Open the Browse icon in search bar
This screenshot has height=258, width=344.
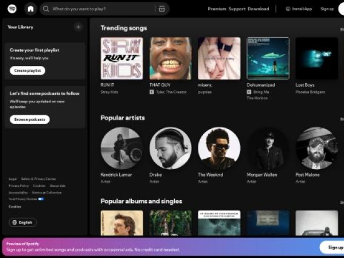coord(162,9)
